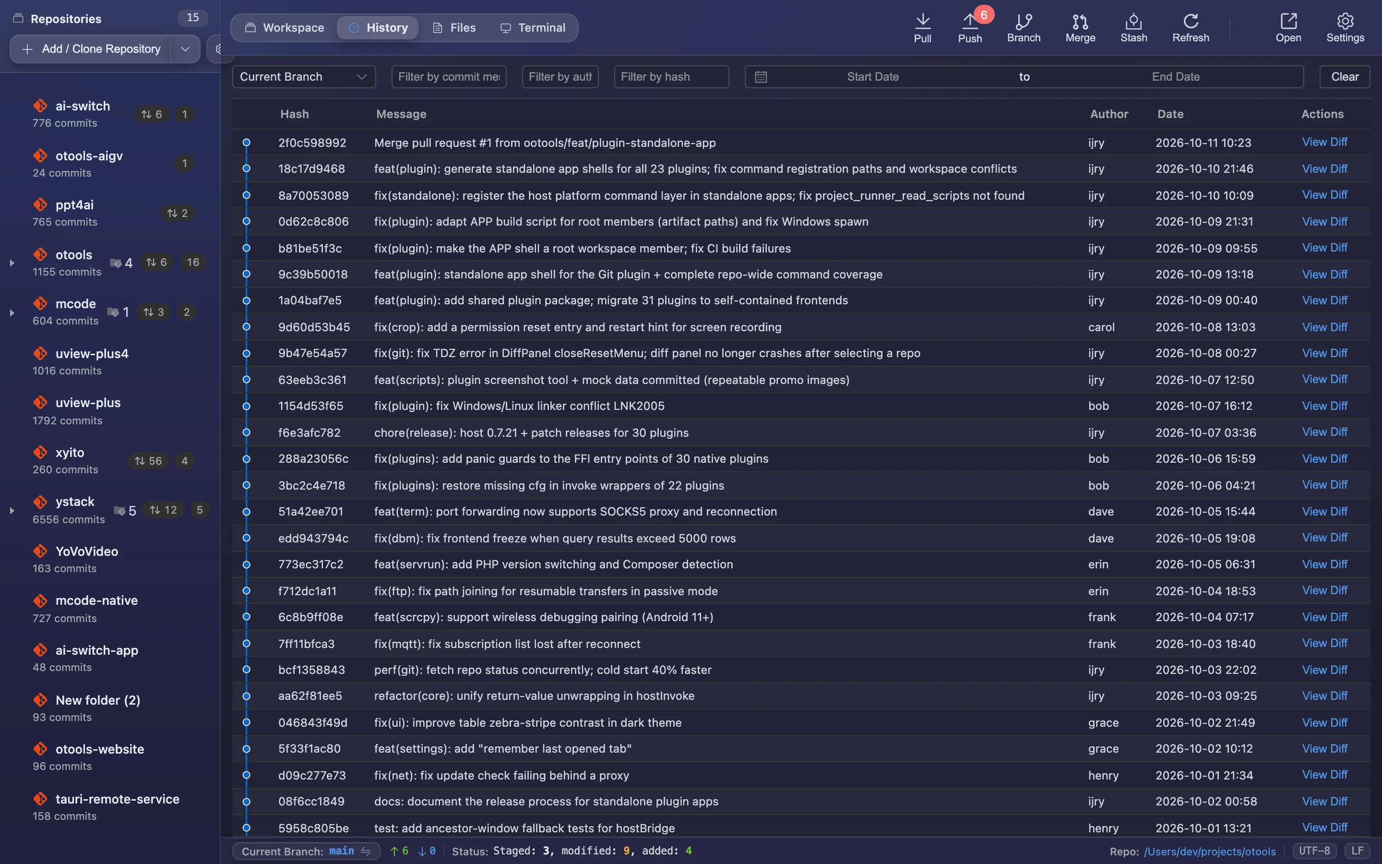This screenshot has height=864, width=1382.
Task: Expand the ystack repository tree
Action: point(12,510)
